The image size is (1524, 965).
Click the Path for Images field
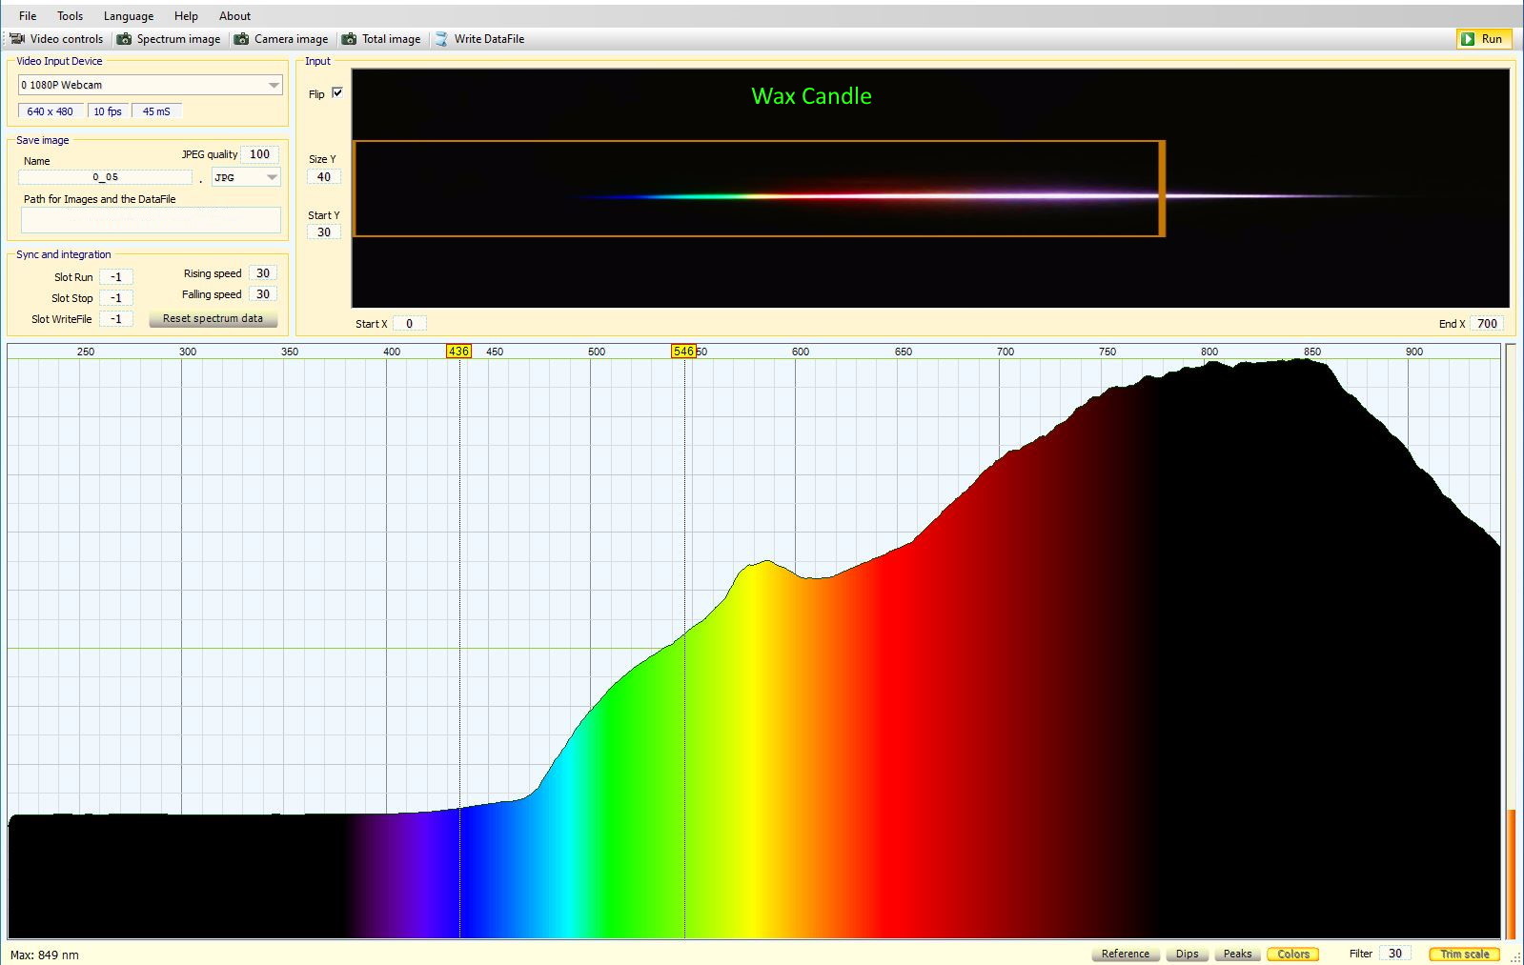(151, 220)
